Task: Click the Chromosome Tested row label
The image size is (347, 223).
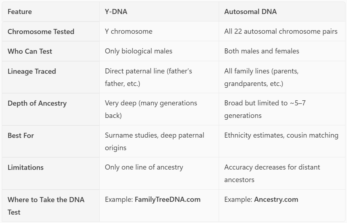Action: (41, 32)
